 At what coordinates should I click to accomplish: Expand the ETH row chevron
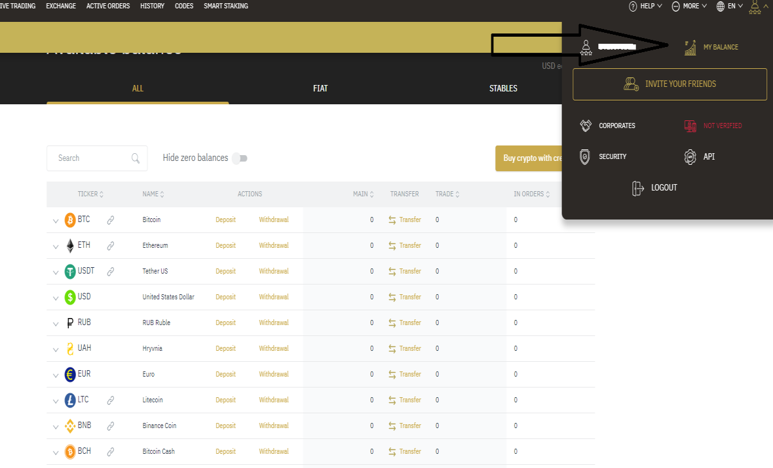click(55, 247)
